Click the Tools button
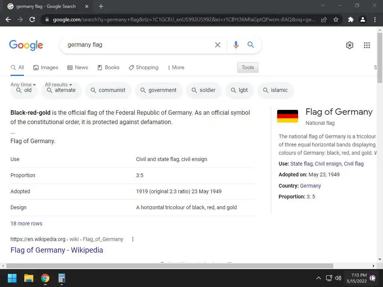The image size is (383, 287). (x=248, y=67)
